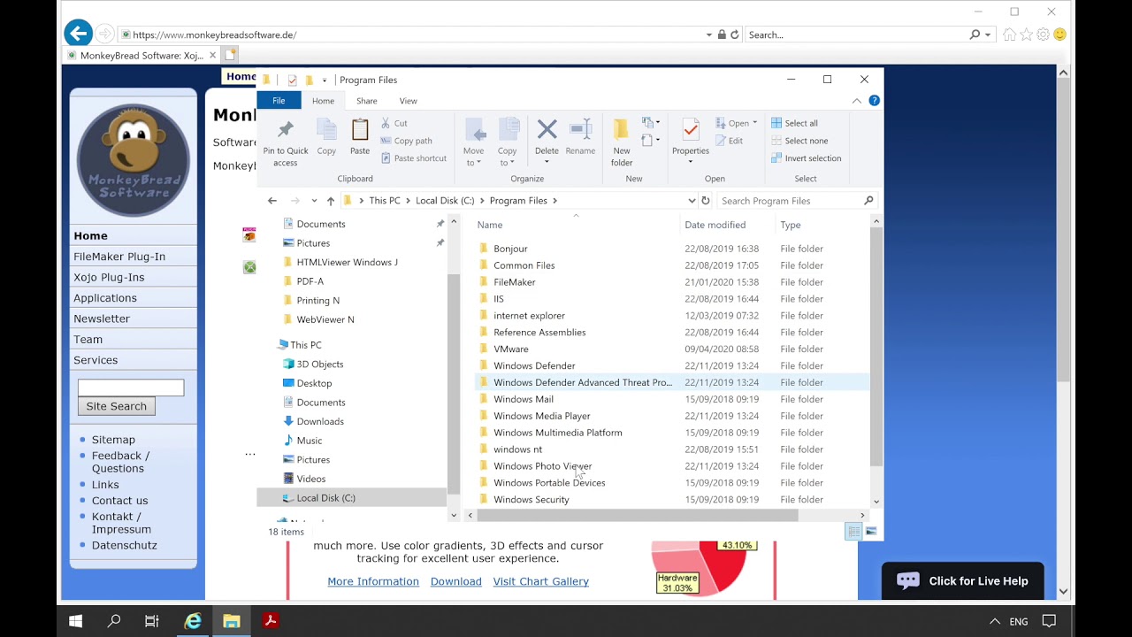The image size is (1132, 637).
Task: Follow the More Information link
Action: [x=373, y=581]
